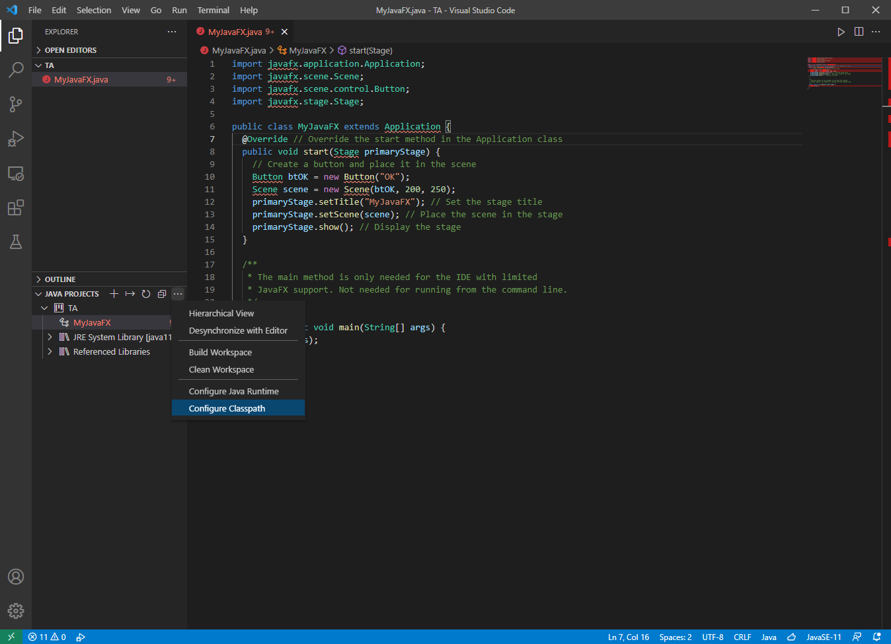Collapse the TA folder section
Screen dimensions: 891x644
pyautogui.click(x=110, y=65)
